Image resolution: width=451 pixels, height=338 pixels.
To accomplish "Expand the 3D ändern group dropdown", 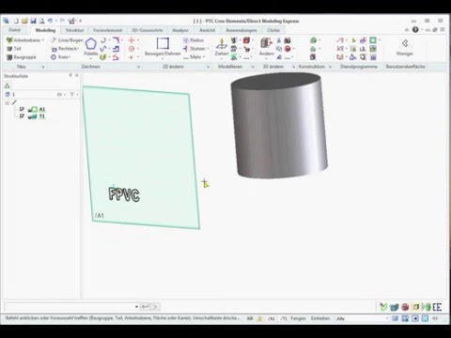I will (293, 67).
